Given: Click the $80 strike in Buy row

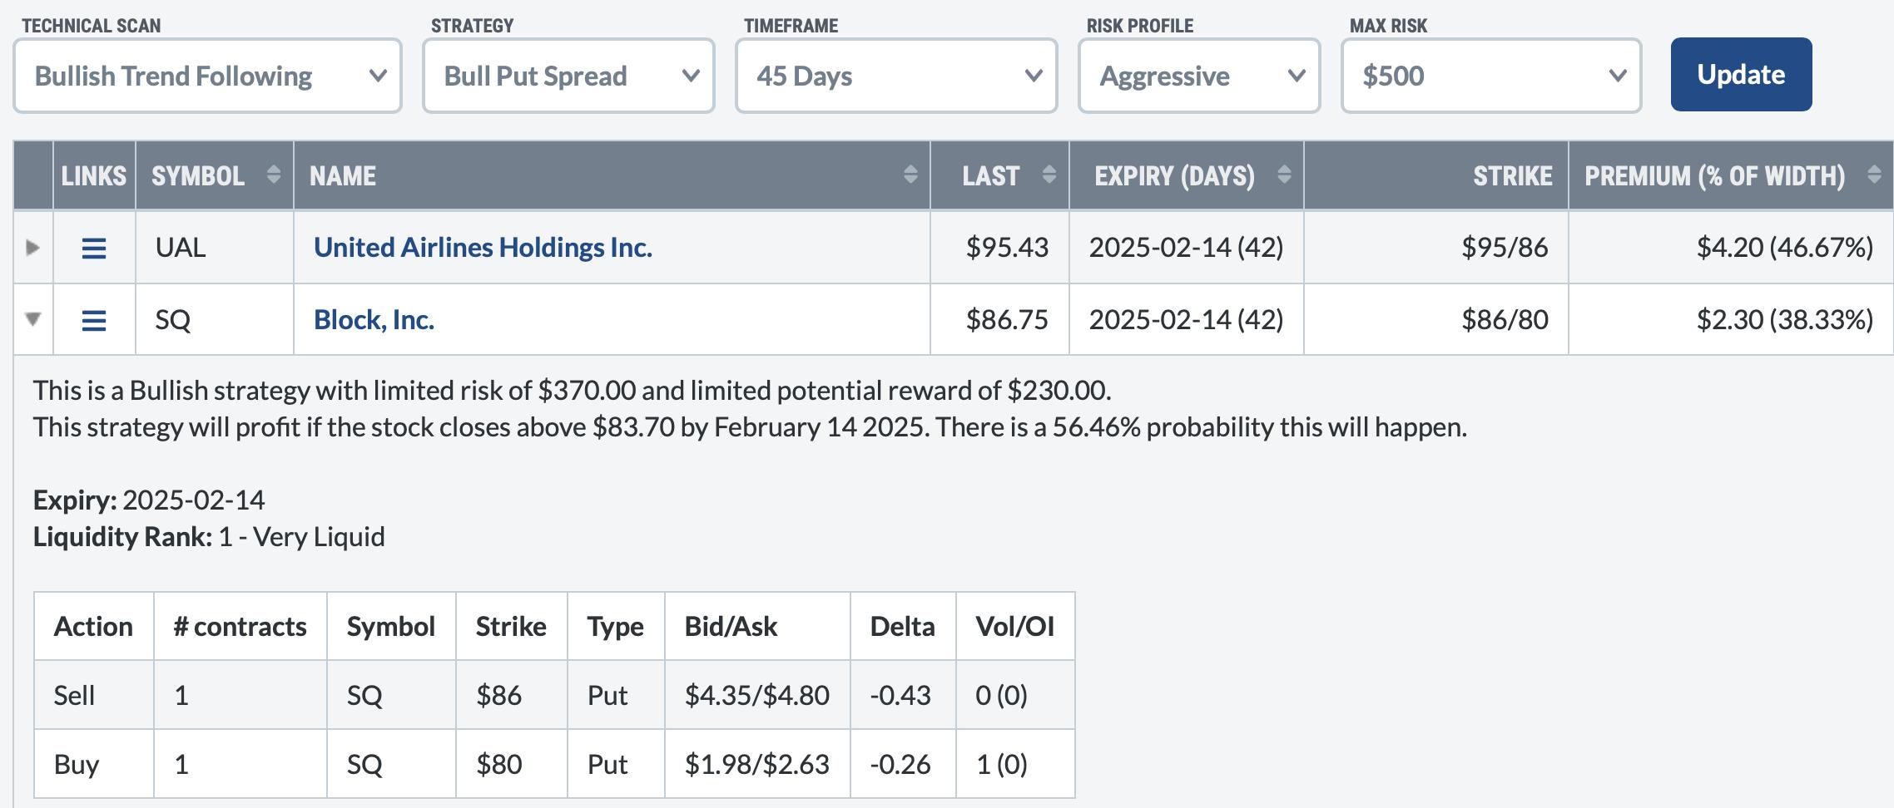Looking at the screenshot, I should 498,764.
